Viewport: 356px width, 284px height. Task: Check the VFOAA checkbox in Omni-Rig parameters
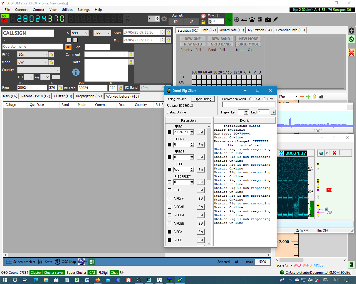[170, 199]
